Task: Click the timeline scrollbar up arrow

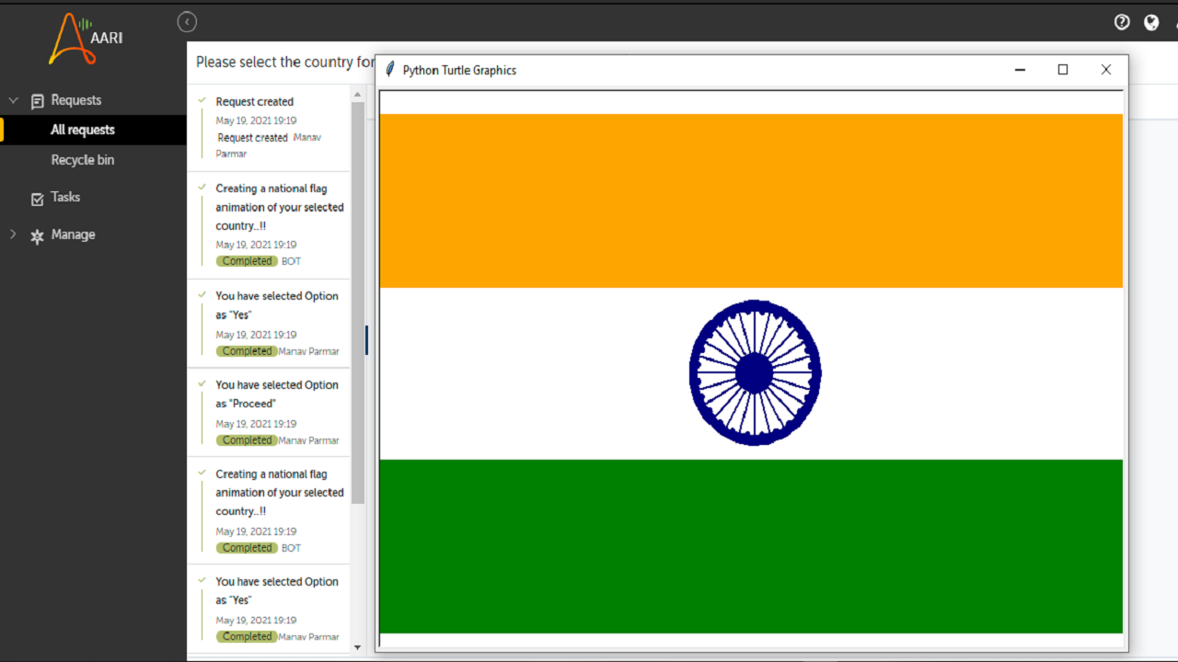Action: [358, 93]
